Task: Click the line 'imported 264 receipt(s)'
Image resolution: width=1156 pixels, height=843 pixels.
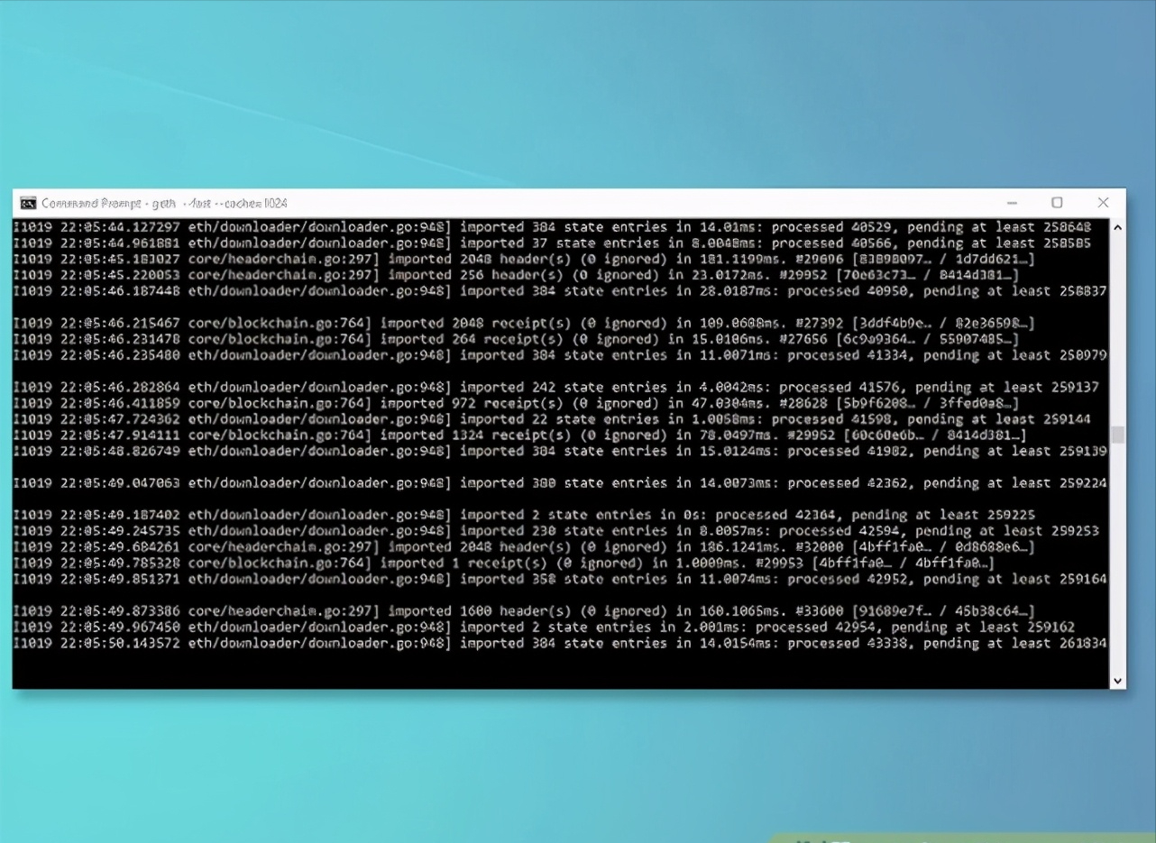Action: click(x=517, y=339)
